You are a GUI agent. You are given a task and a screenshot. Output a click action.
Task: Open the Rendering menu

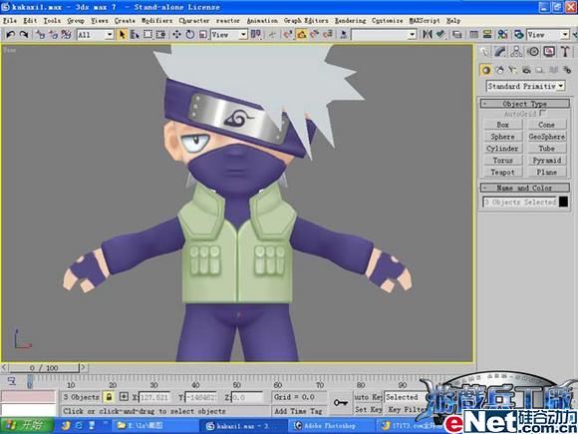tap(350, 21)
